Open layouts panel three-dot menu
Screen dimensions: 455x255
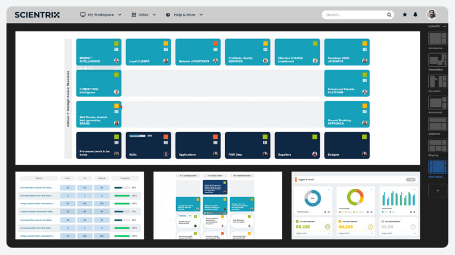(444, 27)
